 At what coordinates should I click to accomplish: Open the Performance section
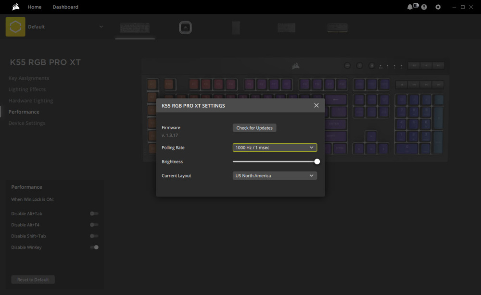[24, 112]
